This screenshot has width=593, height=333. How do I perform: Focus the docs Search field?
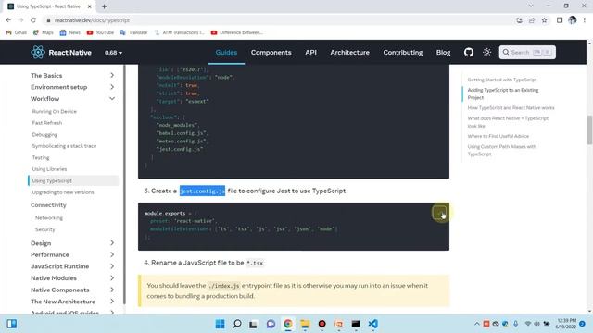pos(527,52)
